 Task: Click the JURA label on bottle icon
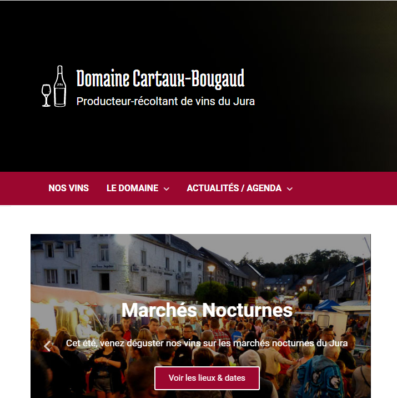click(60, 84)
